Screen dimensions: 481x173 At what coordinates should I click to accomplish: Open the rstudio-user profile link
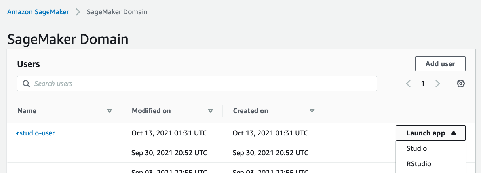pyautogui.click(x=36, y=133)
